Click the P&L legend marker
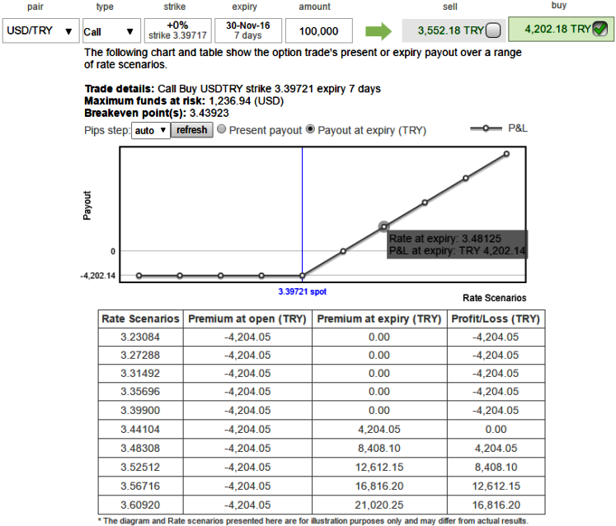616x526 pixels. (x=486, y=128)
